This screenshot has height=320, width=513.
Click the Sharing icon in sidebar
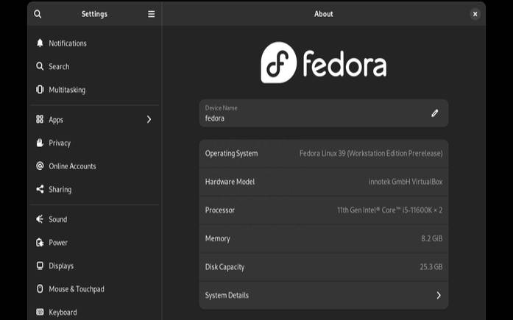[40, 189]
